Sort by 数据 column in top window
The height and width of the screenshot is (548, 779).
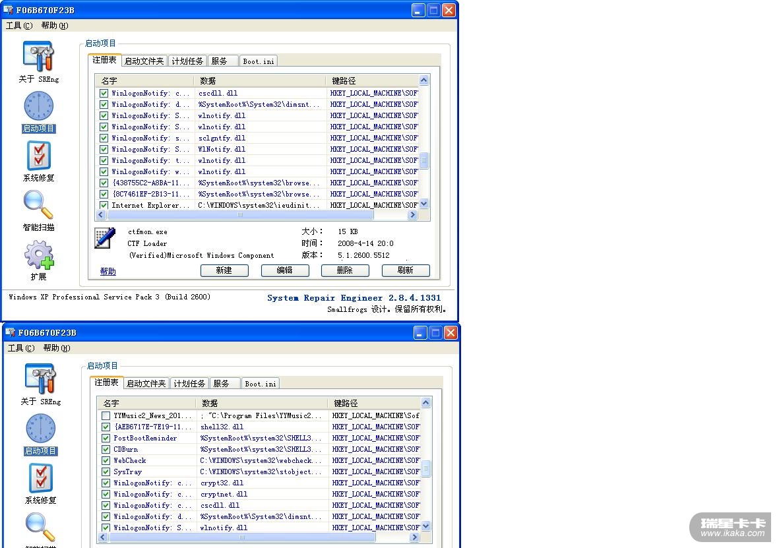tap(261, 80)
